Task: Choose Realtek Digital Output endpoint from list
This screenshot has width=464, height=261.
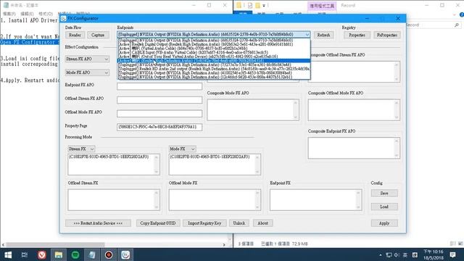Action: click(214, 44)
